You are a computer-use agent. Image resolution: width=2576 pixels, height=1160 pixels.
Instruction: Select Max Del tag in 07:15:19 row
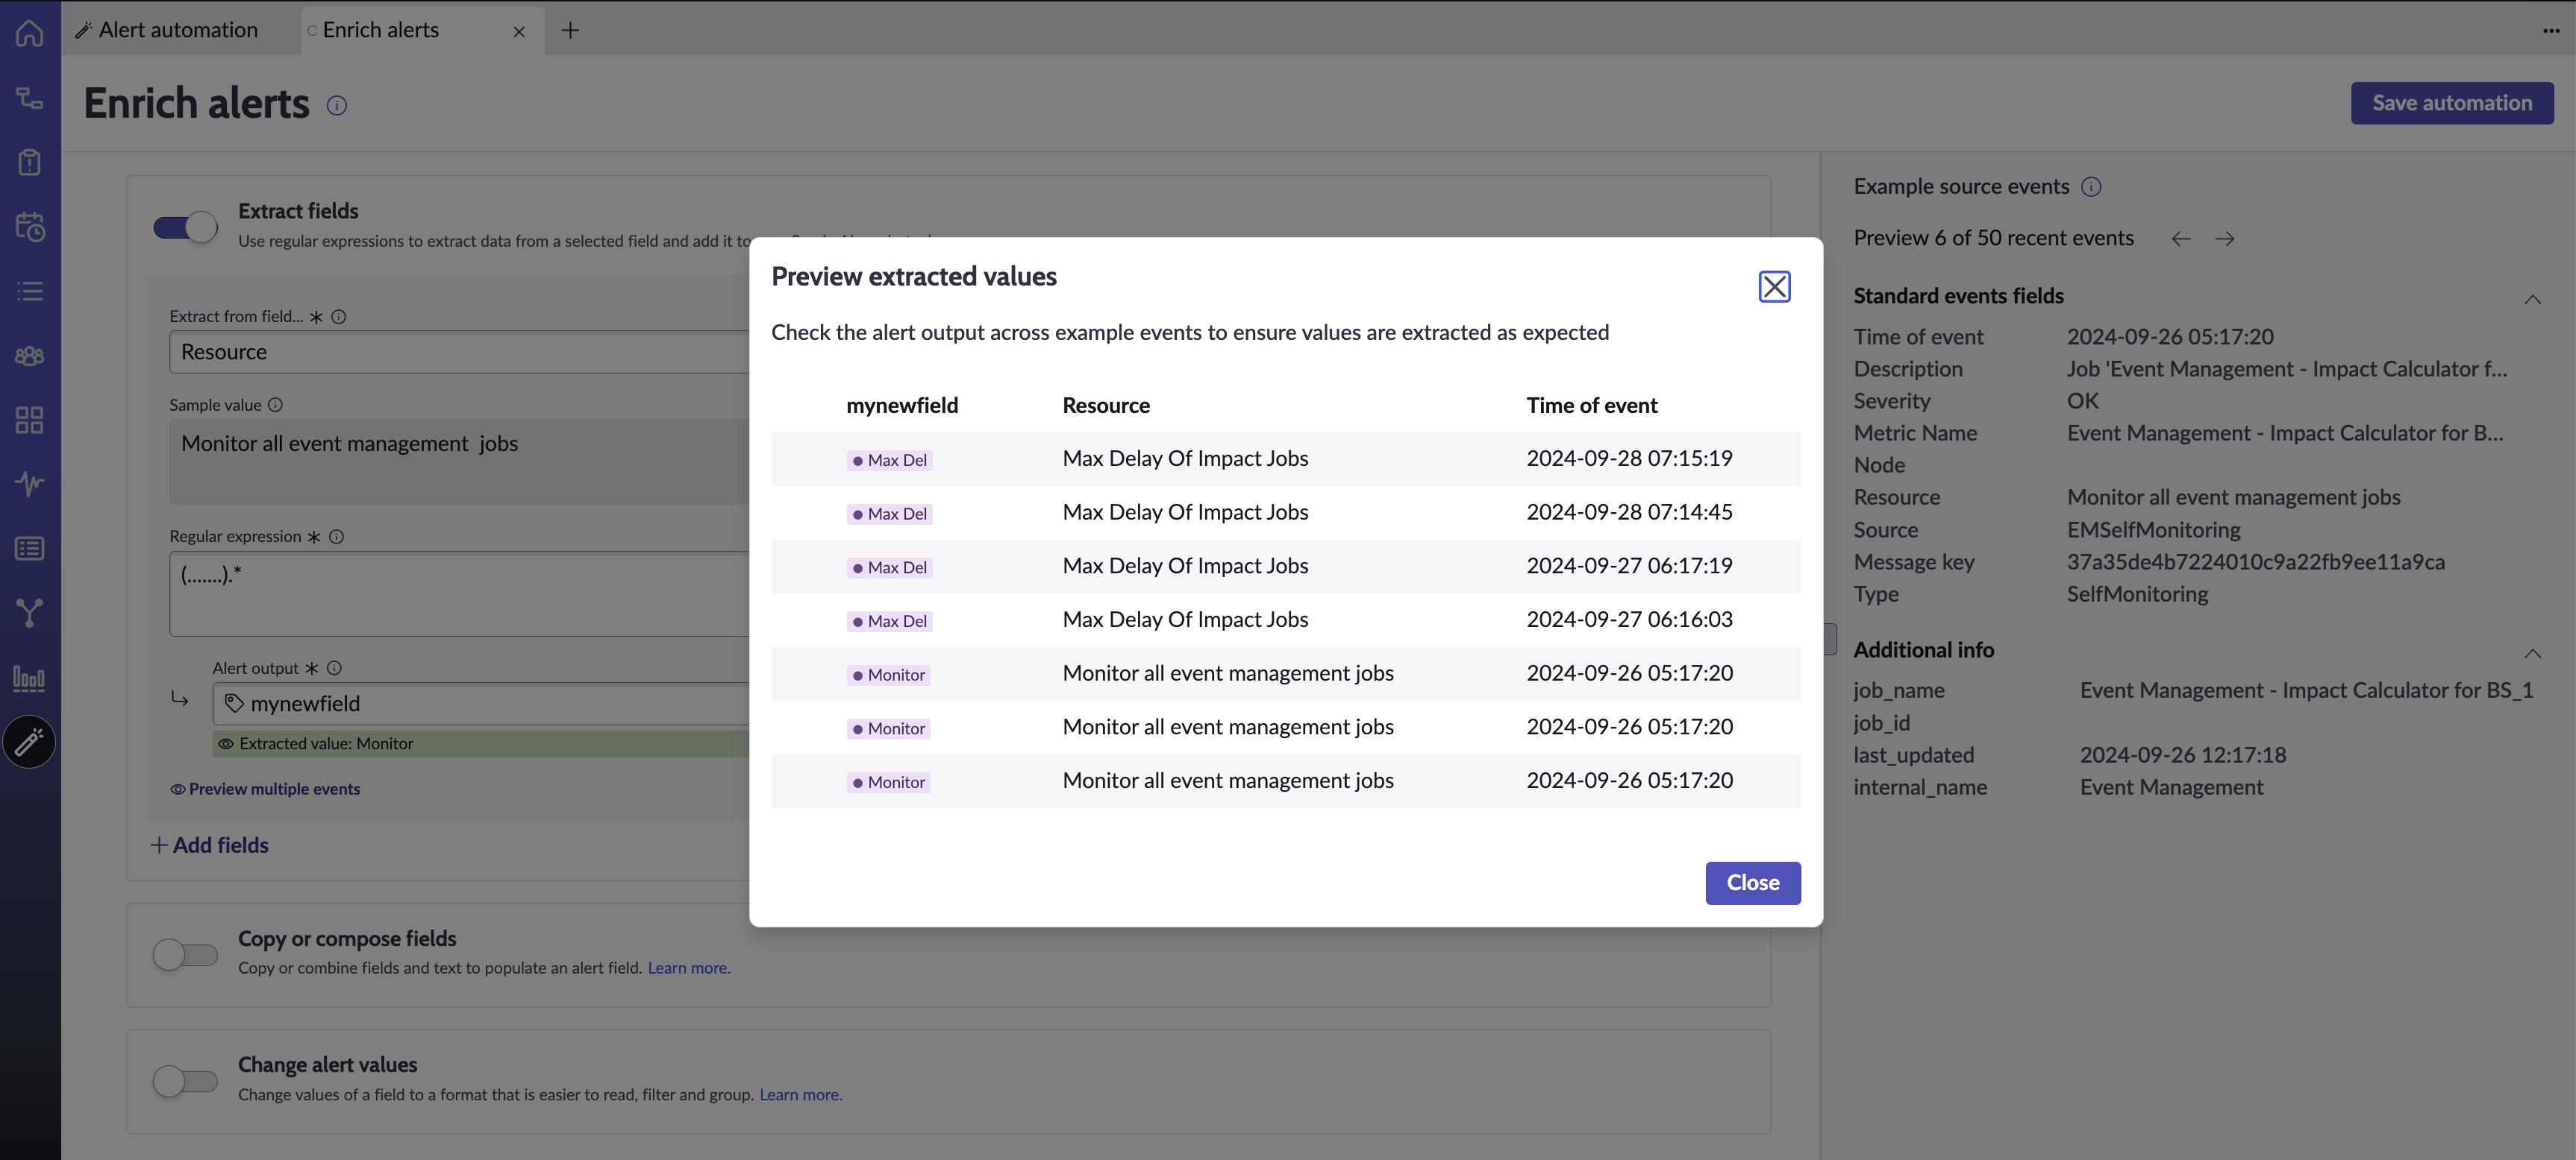tap(890, 461)
